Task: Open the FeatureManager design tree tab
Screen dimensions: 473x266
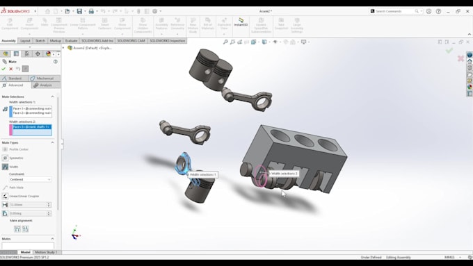Action: tap(6, 53)
